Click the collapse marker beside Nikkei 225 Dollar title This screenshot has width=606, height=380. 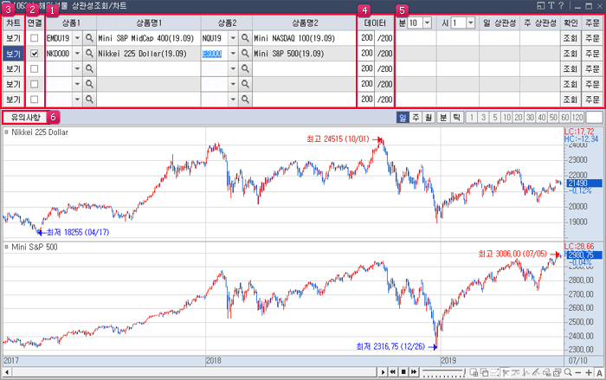click(x=7, y=132)
